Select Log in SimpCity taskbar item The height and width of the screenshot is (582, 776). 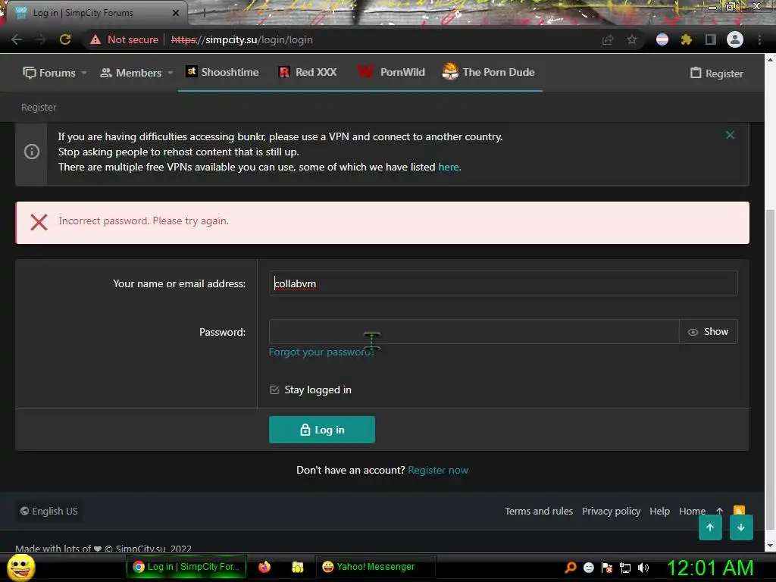pyautogui.click(x=186, y=567)
